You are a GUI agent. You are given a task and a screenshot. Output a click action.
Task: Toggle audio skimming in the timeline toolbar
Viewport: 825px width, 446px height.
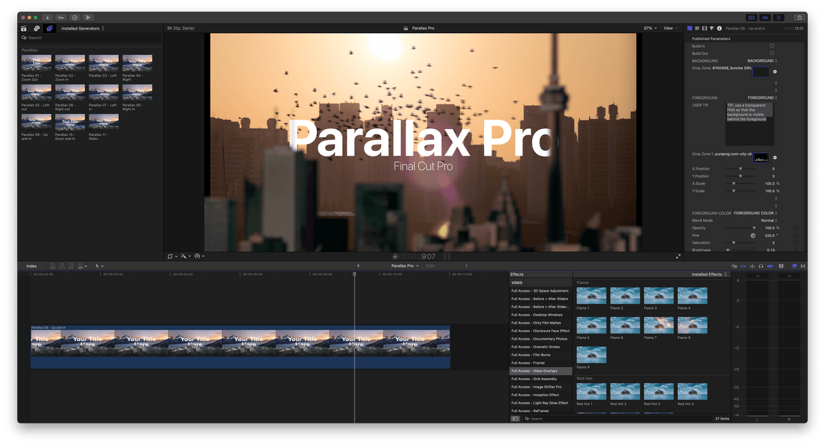click(x=752, y=266)
